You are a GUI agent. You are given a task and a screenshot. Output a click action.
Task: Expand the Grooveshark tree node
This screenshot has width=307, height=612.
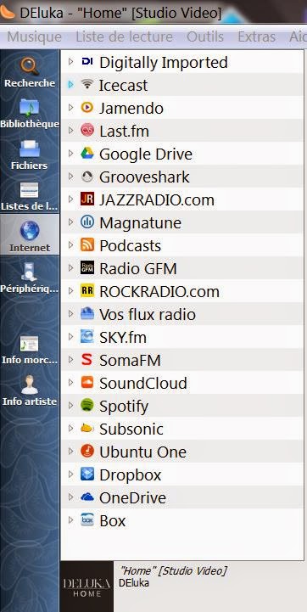pos(70,177)
